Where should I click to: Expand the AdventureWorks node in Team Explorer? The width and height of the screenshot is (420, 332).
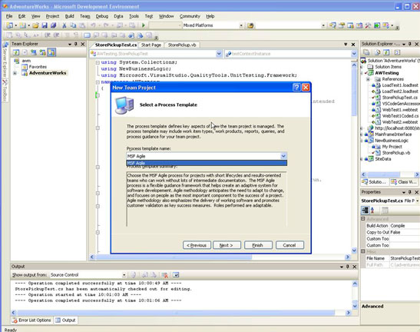[15, 73]
